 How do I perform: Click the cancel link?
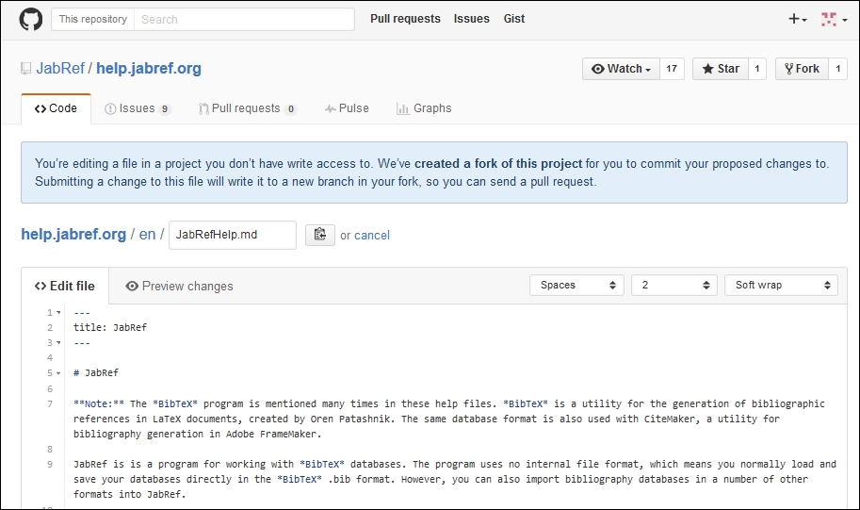click(x=372, y=236)
